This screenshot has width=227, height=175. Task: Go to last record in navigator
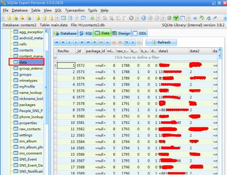point(88,42)
